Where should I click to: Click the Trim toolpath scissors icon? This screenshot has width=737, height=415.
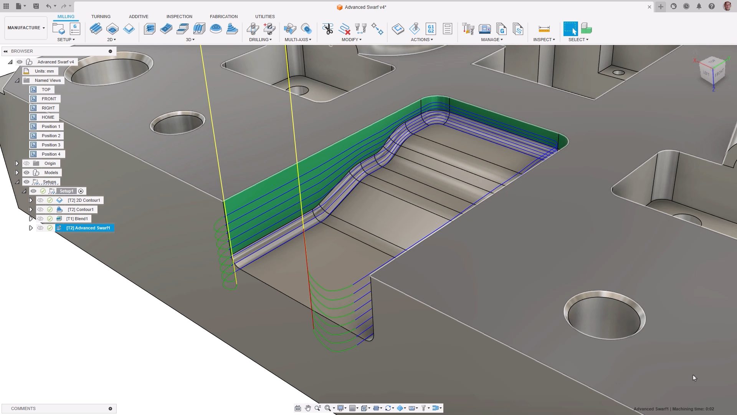pyautogui.click(x=329, y=29)
